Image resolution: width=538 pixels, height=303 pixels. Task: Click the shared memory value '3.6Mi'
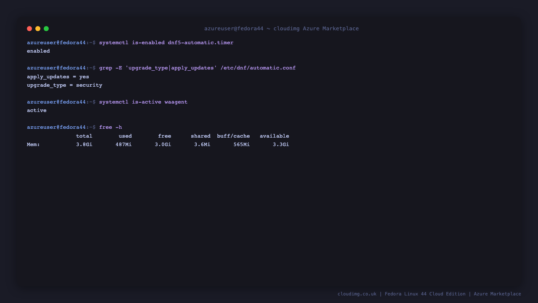pyautogui.click(x=202, y=144)
